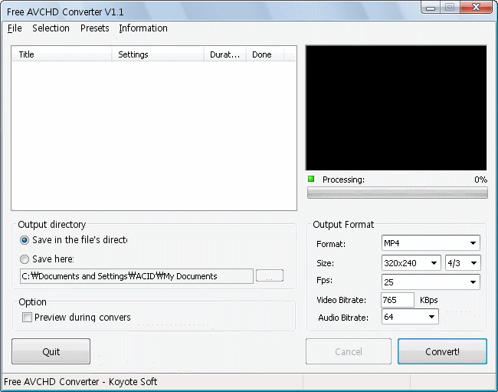Click the Cancel button
Image resolution: width=498 pixels, height=392 pixels.
click(x=349, y=351)
